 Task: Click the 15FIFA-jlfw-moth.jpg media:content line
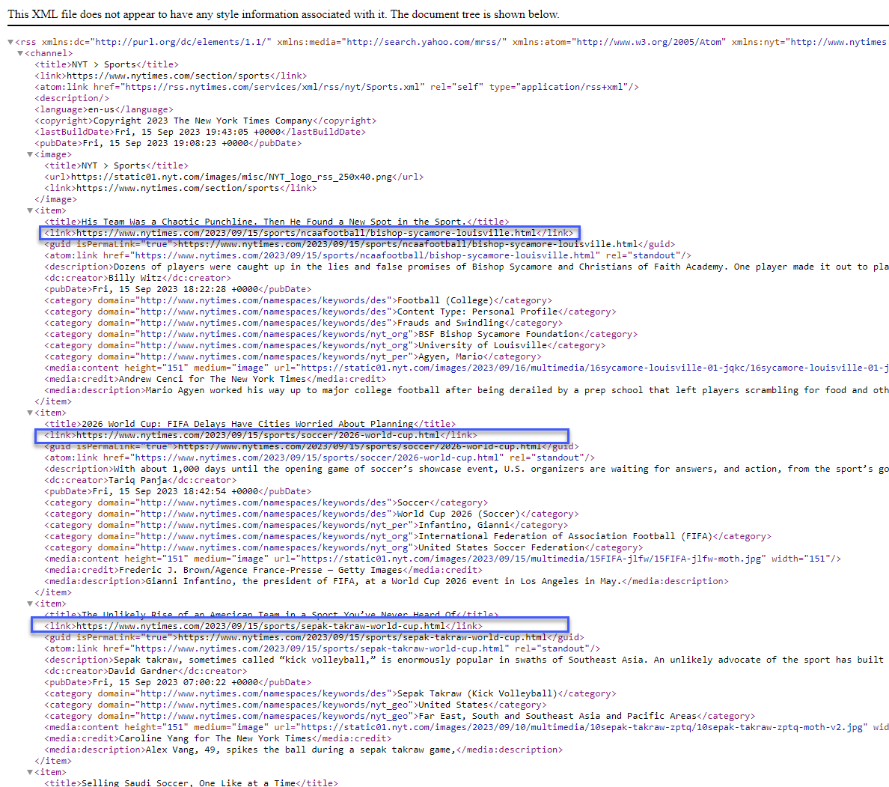tap(443, 559)
